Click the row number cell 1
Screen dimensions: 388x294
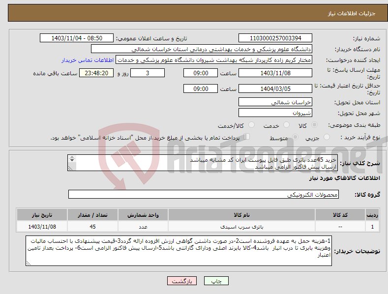coord(372,227)
